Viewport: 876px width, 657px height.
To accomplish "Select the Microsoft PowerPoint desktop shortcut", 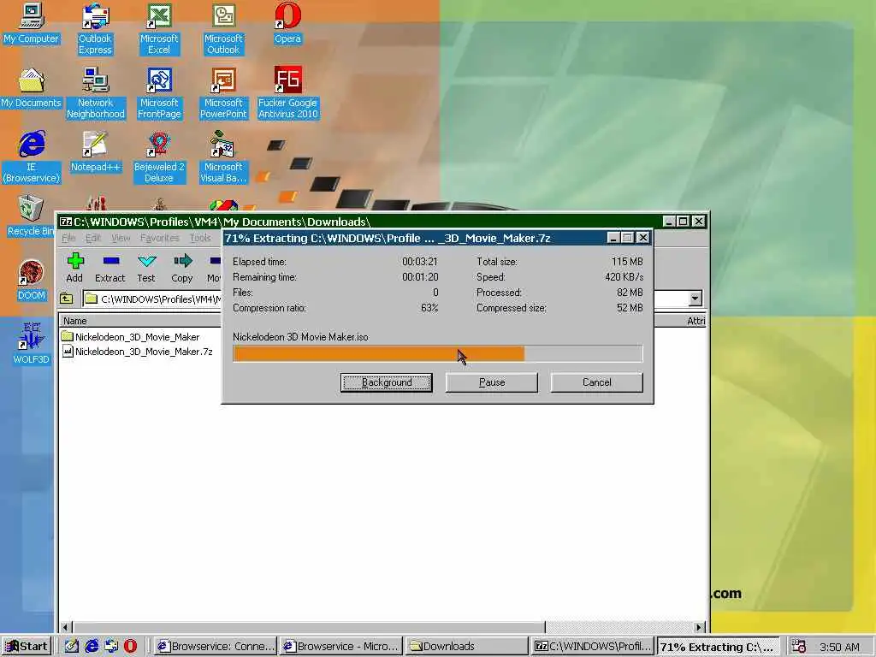I will click(x=223, y=93).
